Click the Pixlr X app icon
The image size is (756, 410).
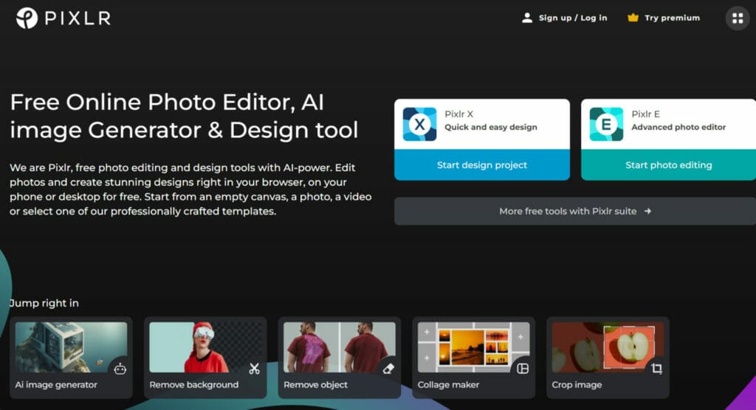tap(419, 125)
